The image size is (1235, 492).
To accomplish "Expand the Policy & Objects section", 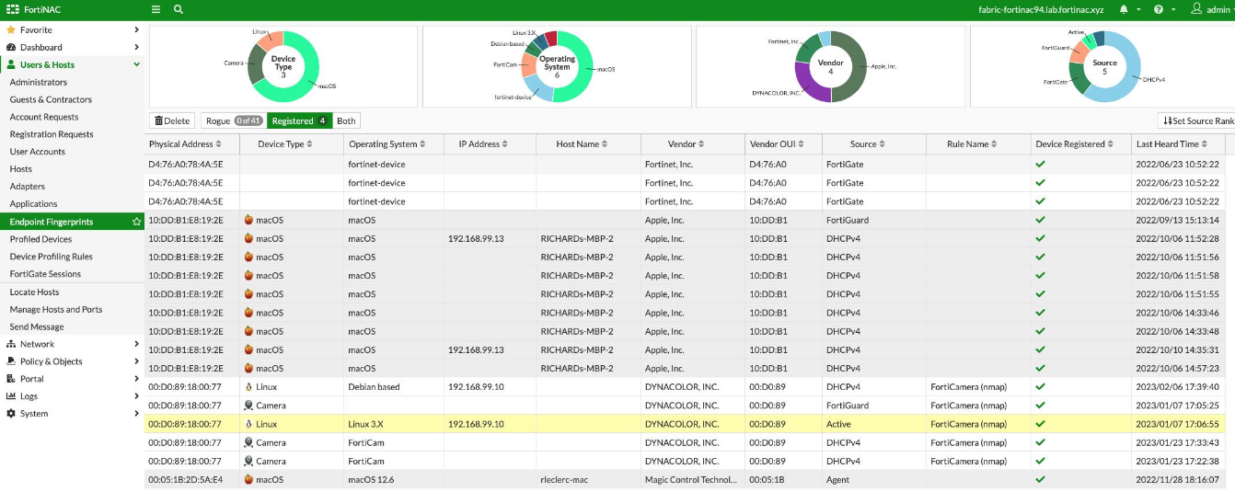I will 72,361.
